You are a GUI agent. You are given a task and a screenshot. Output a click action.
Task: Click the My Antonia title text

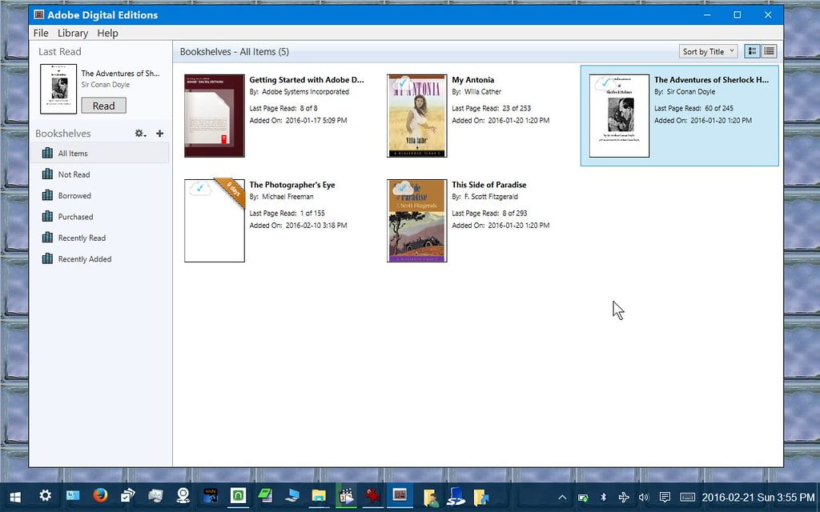(472, 80)
